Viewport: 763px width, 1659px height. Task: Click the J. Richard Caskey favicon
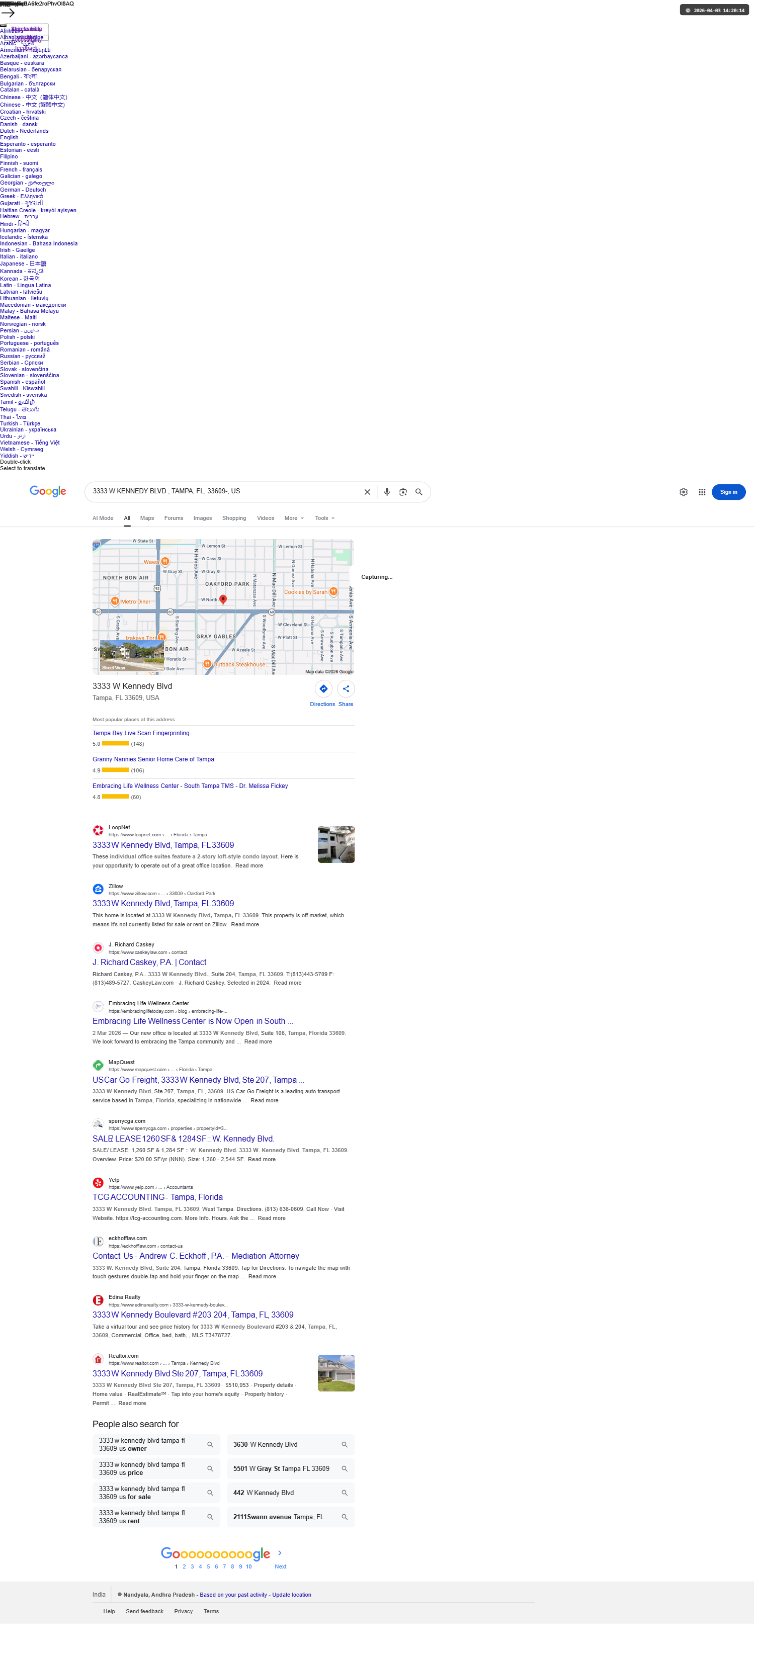(x=98, y=948)
